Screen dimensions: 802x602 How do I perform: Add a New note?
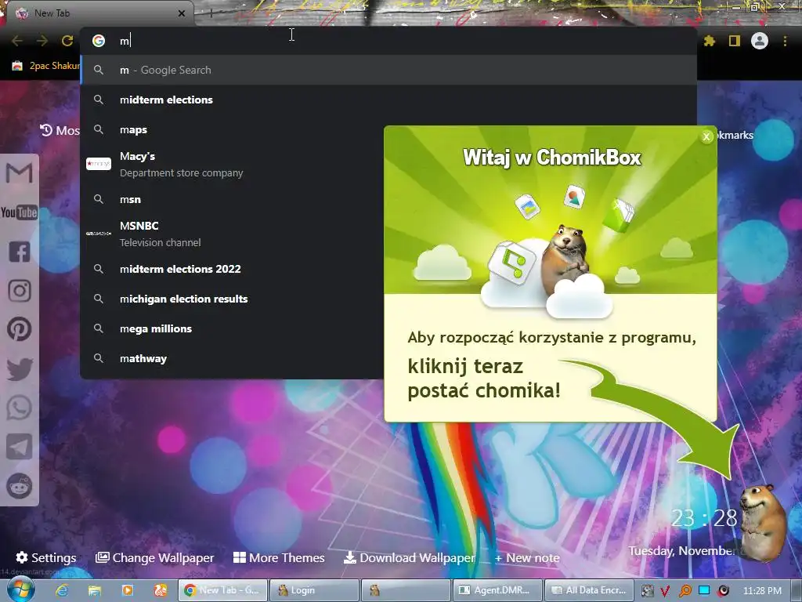click(x=527, y=558)
